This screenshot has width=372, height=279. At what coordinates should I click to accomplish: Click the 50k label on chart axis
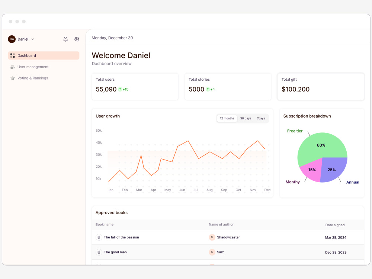99,131
